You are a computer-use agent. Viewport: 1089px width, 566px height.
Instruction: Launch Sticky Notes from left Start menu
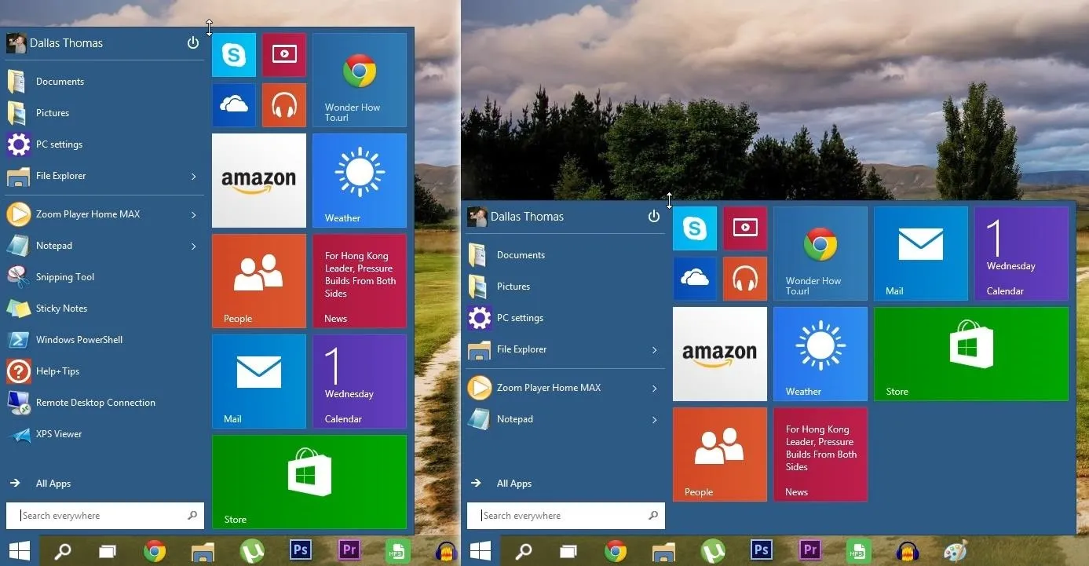104,309
